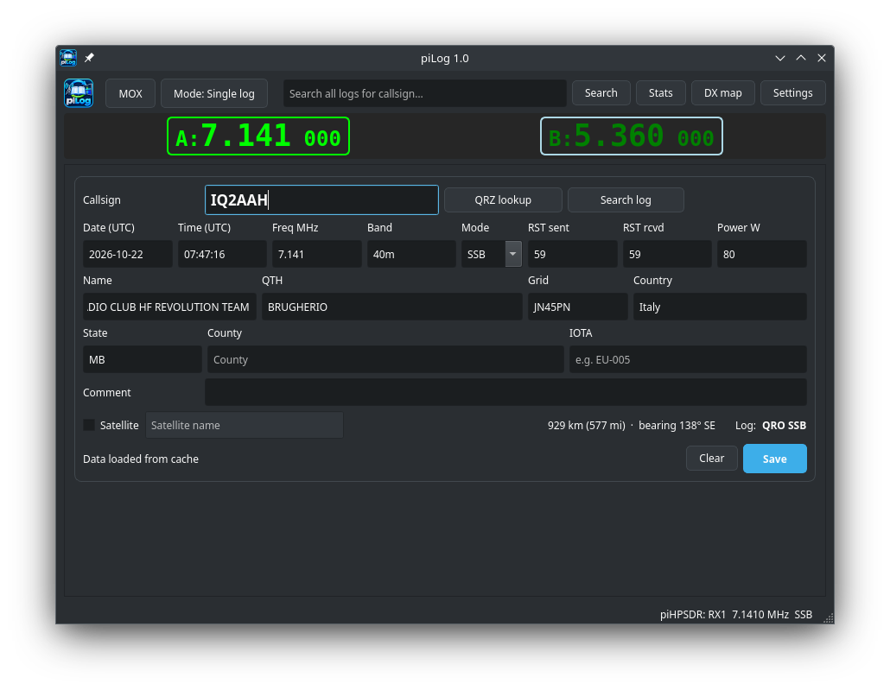Click the 'piHPSDR: RX1 7.1410 MHz SSB' status text

735,615
